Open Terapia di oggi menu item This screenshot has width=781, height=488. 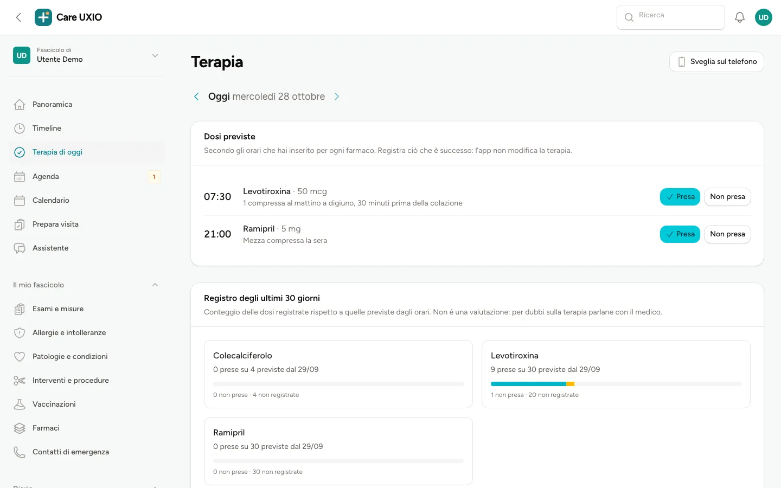[x=87, y=152]
